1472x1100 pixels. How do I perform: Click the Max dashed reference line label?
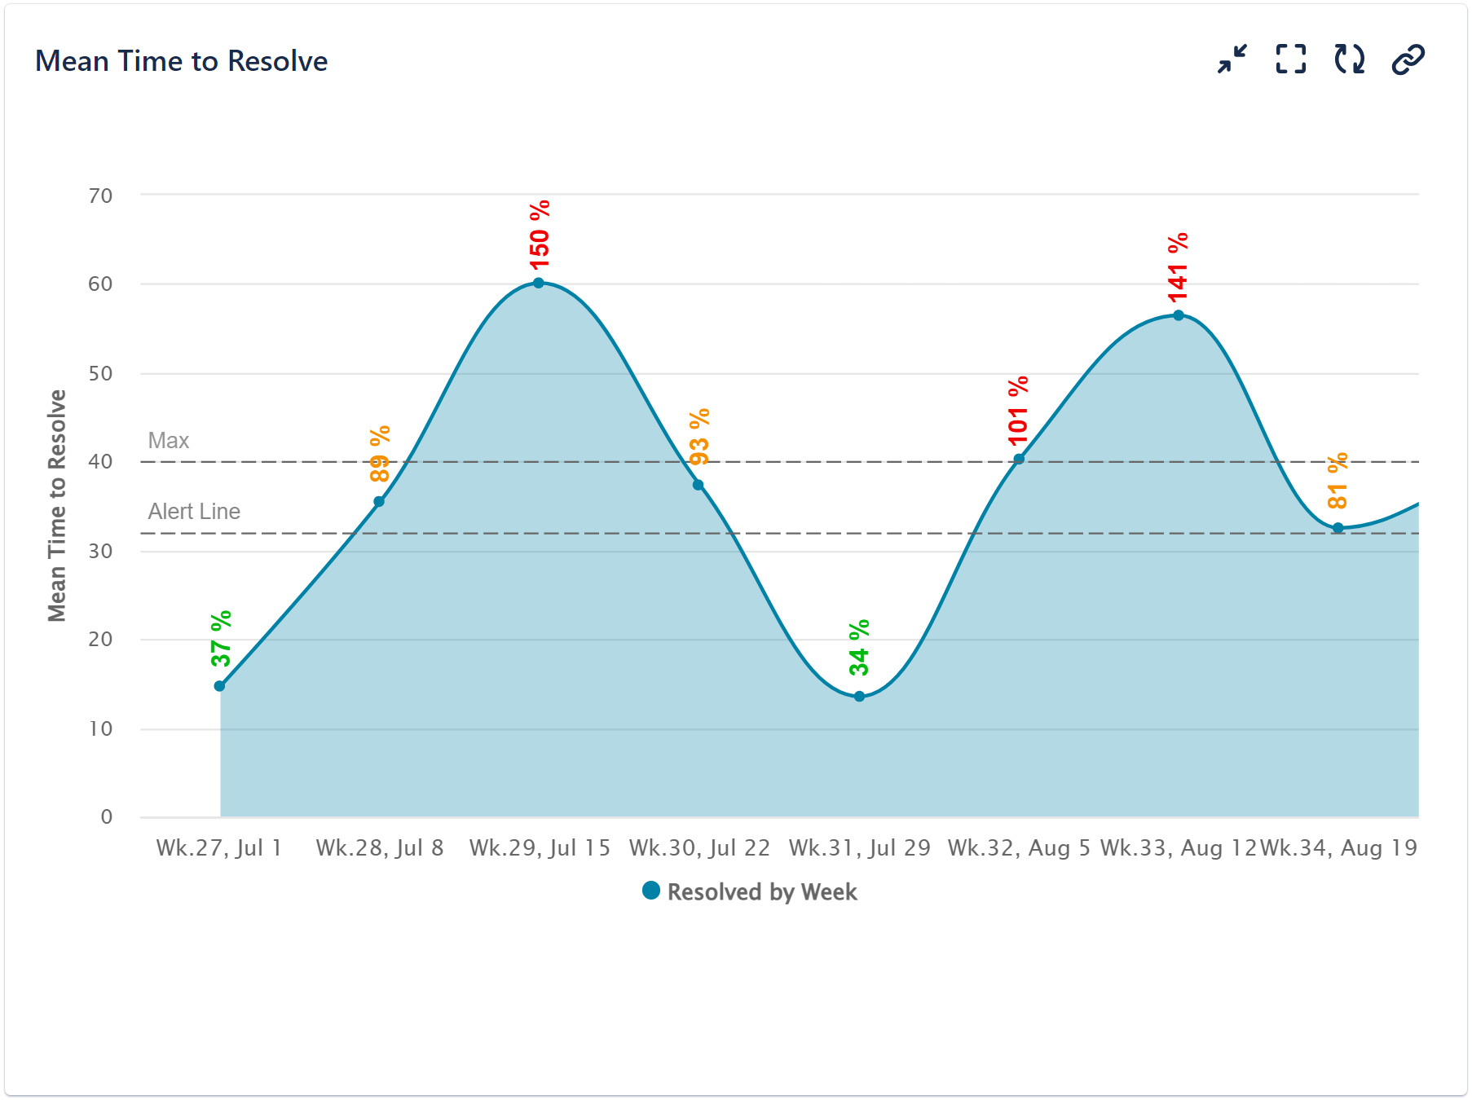pyautogui.click(x=168, y=440)
